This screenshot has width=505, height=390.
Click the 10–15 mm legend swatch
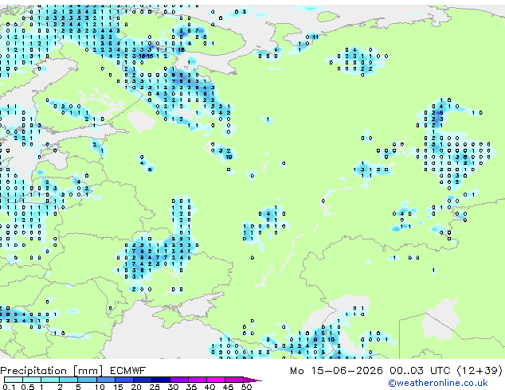106,380
